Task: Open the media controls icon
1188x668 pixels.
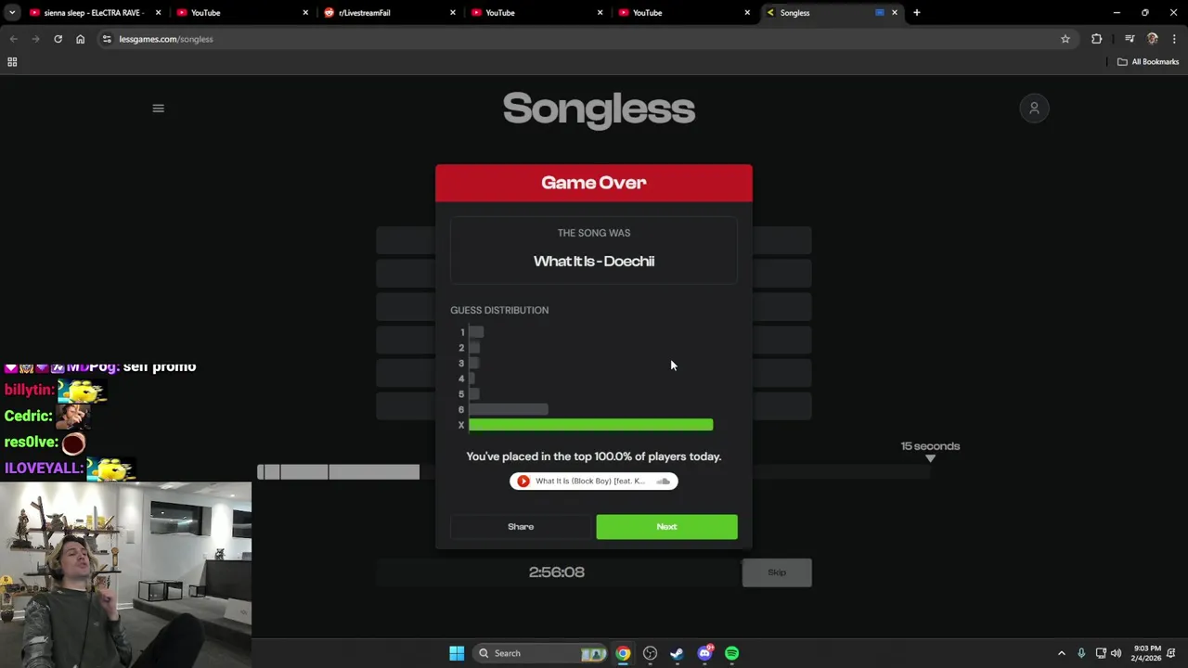Action: click(1130, 39)
